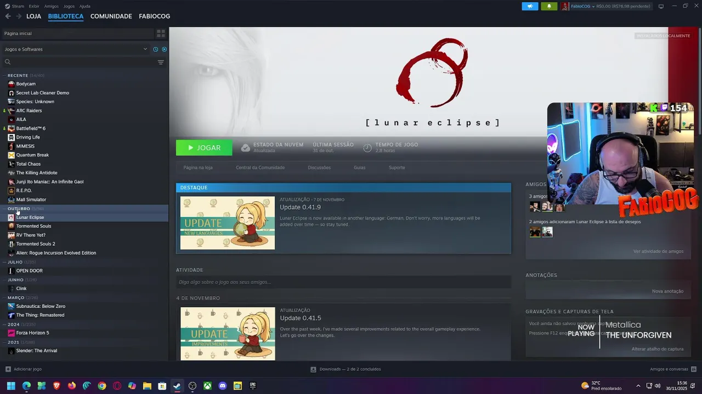Open Epic Games launcher from taskbar
This screenshot has width=702, height=394.
tap(253, 386)
